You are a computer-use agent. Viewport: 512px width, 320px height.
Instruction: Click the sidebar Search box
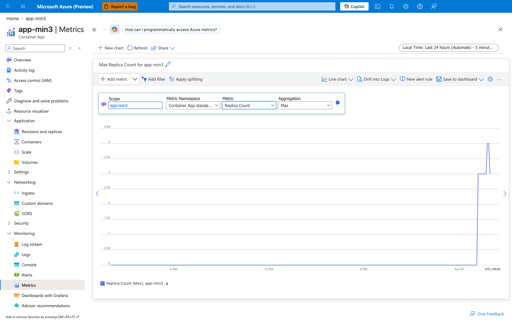pyautogui.click(x=35, y=48)
